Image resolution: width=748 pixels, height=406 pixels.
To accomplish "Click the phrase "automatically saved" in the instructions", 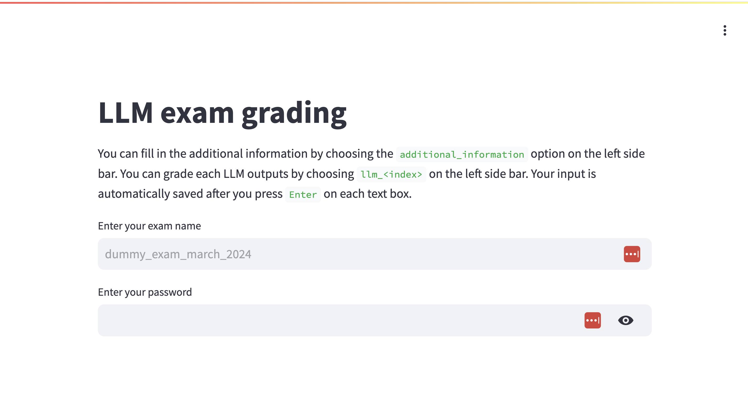I will [x=151, y=194].
